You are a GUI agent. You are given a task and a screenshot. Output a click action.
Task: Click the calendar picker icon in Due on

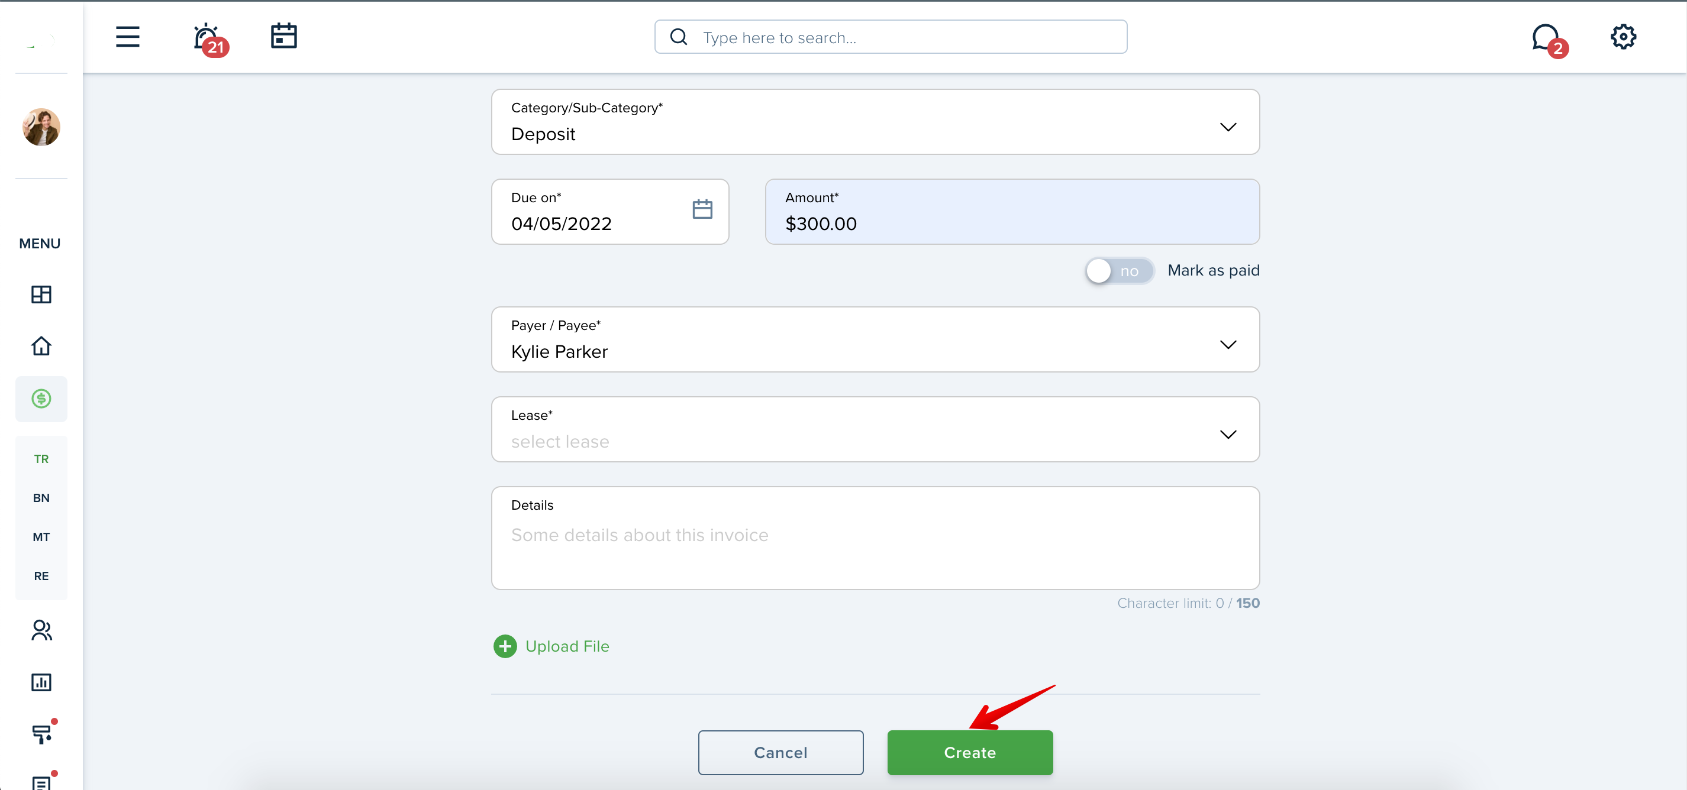(702, 209)
